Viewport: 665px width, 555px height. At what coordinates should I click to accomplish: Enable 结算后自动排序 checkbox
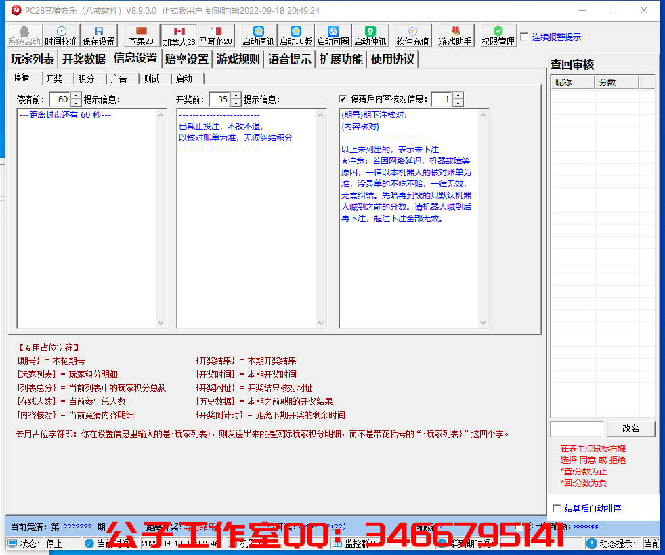pyautogui.click(x=557, y=508)
